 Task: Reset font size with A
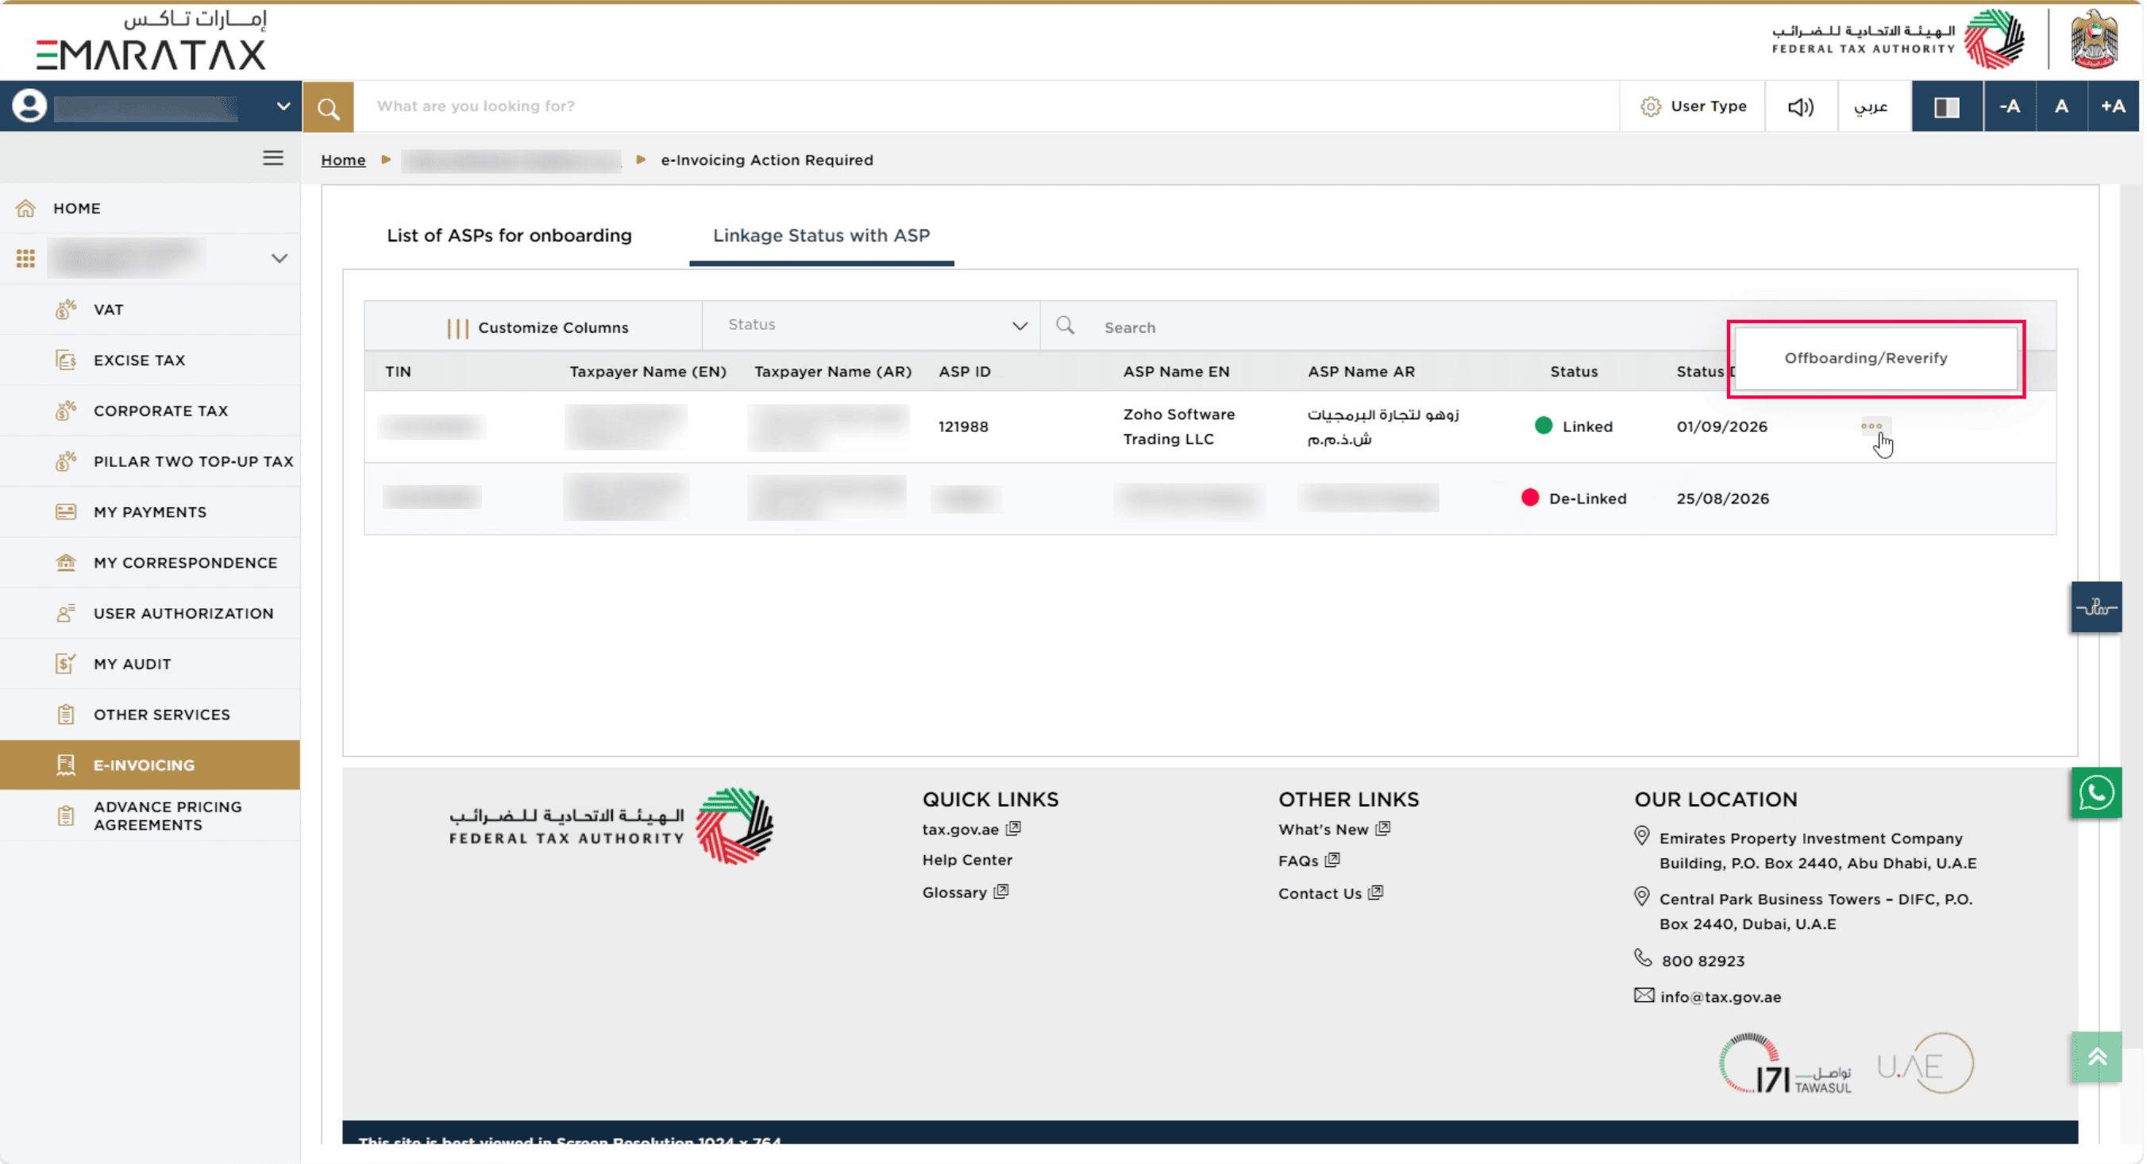coord(2061,106)
